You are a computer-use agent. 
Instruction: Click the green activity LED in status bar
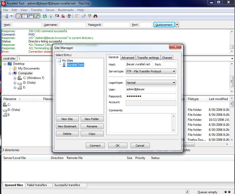click(x=226, y=192)
